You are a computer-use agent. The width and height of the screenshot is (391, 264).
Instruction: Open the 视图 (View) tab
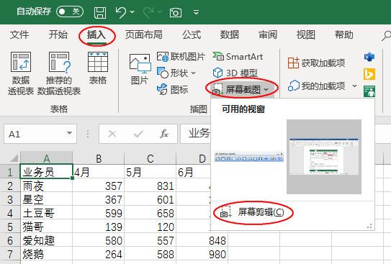[306, 35]
